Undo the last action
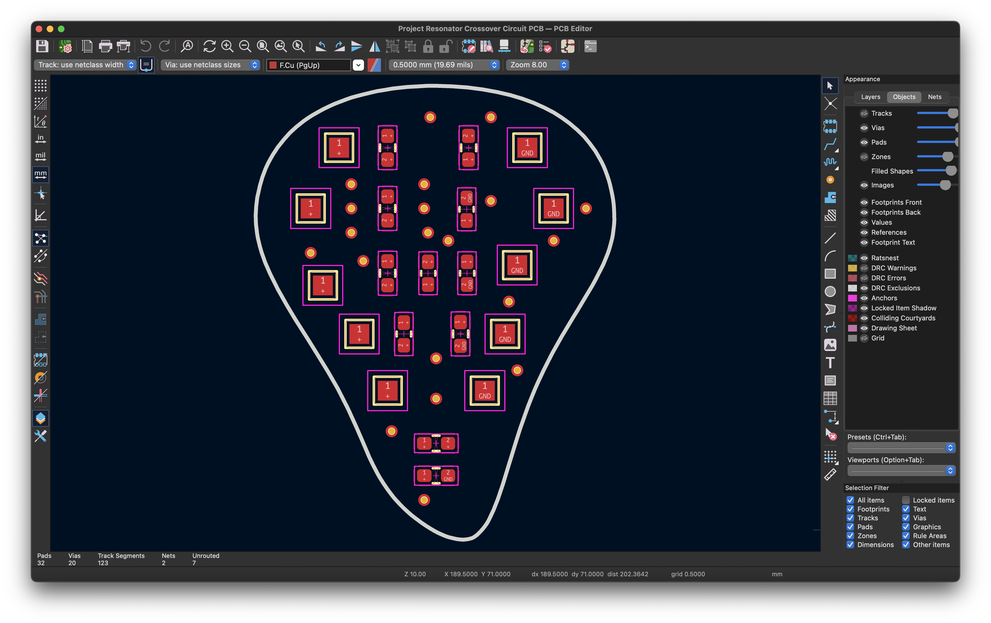Screen dimensions: 991x623 pyautogui.click(x=146, y=46)
